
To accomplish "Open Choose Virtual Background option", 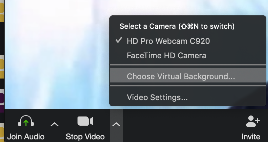I will click(x=181, y=77).
